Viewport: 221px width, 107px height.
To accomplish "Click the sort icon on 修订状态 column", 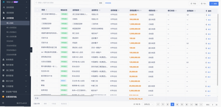I will coord(176,11).
